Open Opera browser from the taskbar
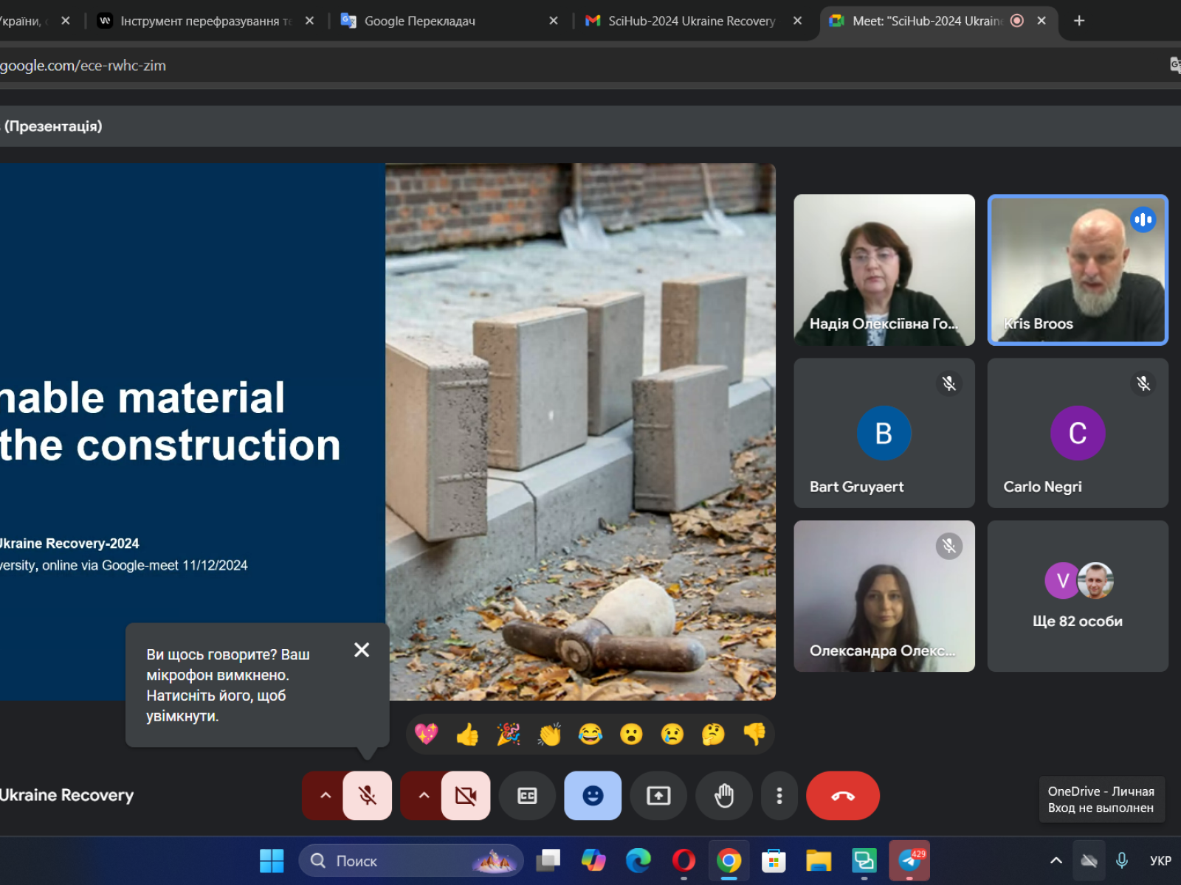 pos(684,861)
